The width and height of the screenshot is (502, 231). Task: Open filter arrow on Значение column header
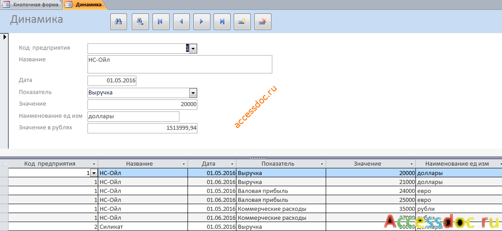412,164
